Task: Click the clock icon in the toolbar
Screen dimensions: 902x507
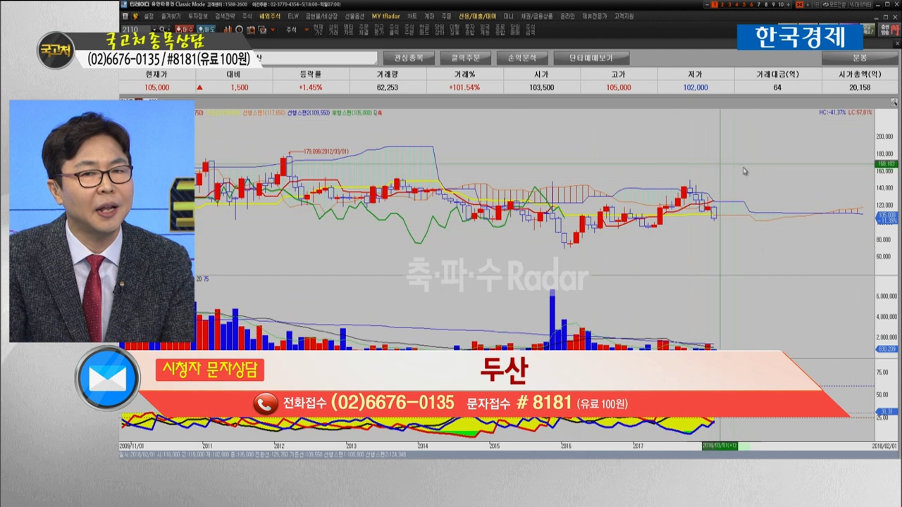Action: [x=240, y=30]
